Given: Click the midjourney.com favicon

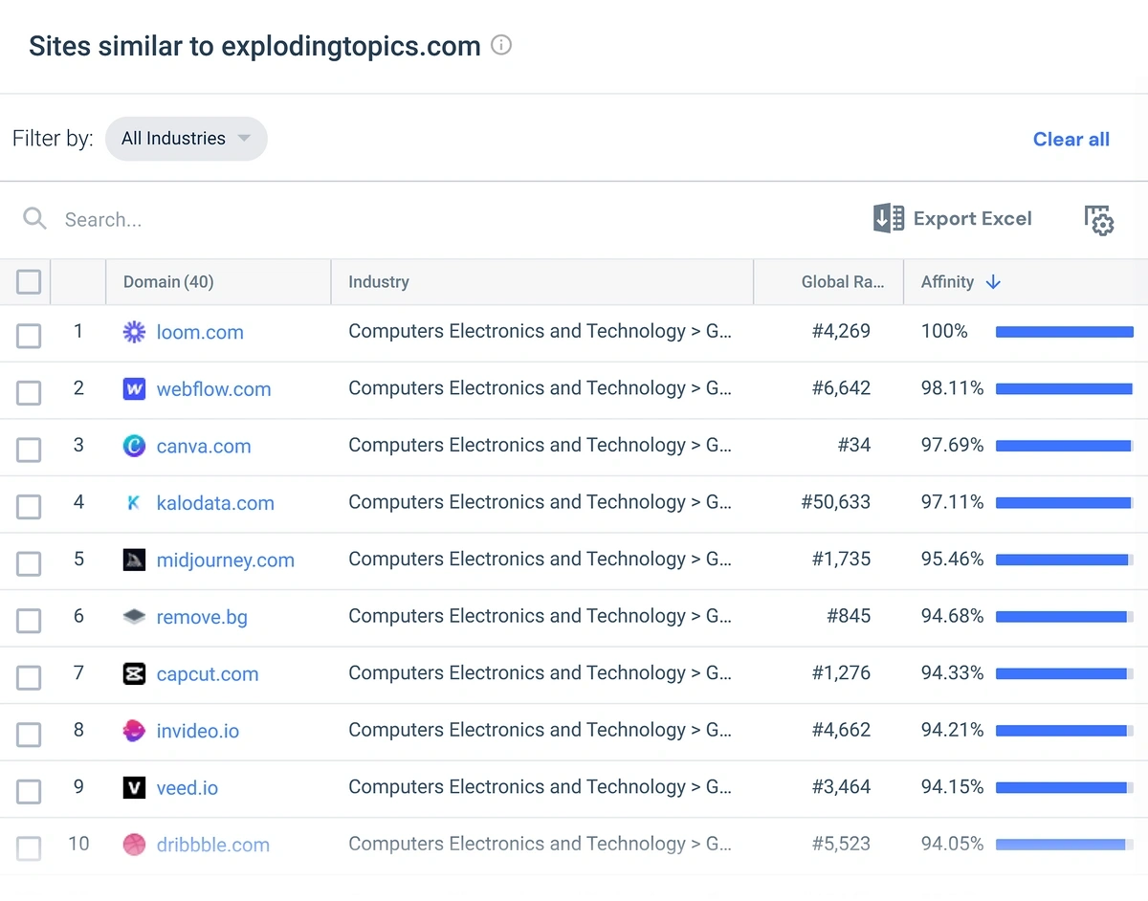Looking at the screenshot, I should [x=134, y=560].
